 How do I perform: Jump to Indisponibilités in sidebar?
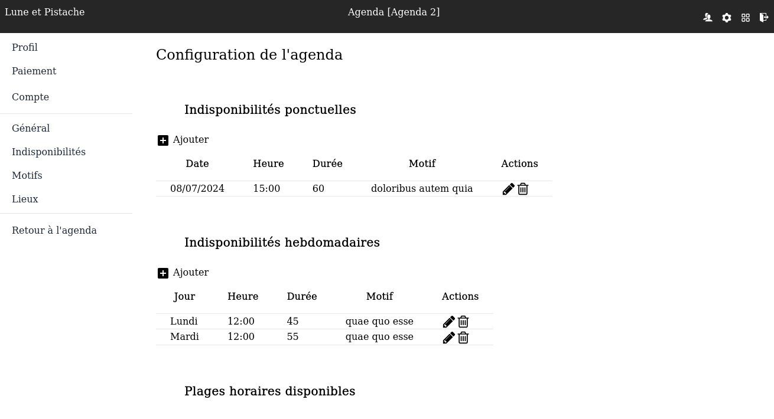point(48,152)
